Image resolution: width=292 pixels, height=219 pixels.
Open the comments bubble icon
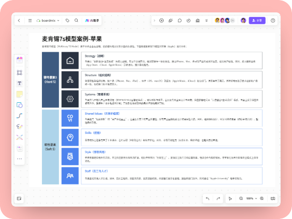(180, 21)
